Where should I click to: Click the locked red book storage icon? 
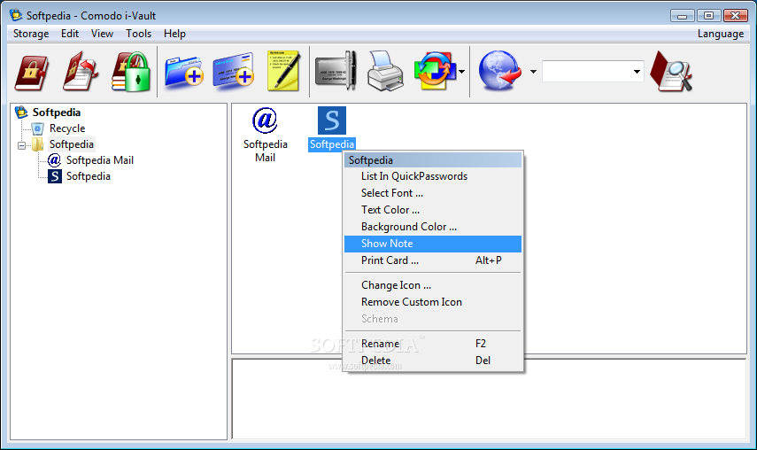31,73
